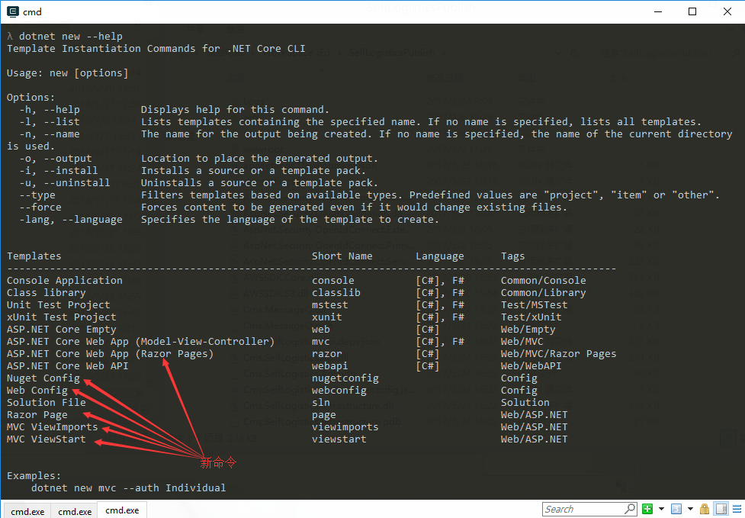The image size is (745, 518).
Task: Click the cmd console icon in title bar
Action: (x=12, y=11)
